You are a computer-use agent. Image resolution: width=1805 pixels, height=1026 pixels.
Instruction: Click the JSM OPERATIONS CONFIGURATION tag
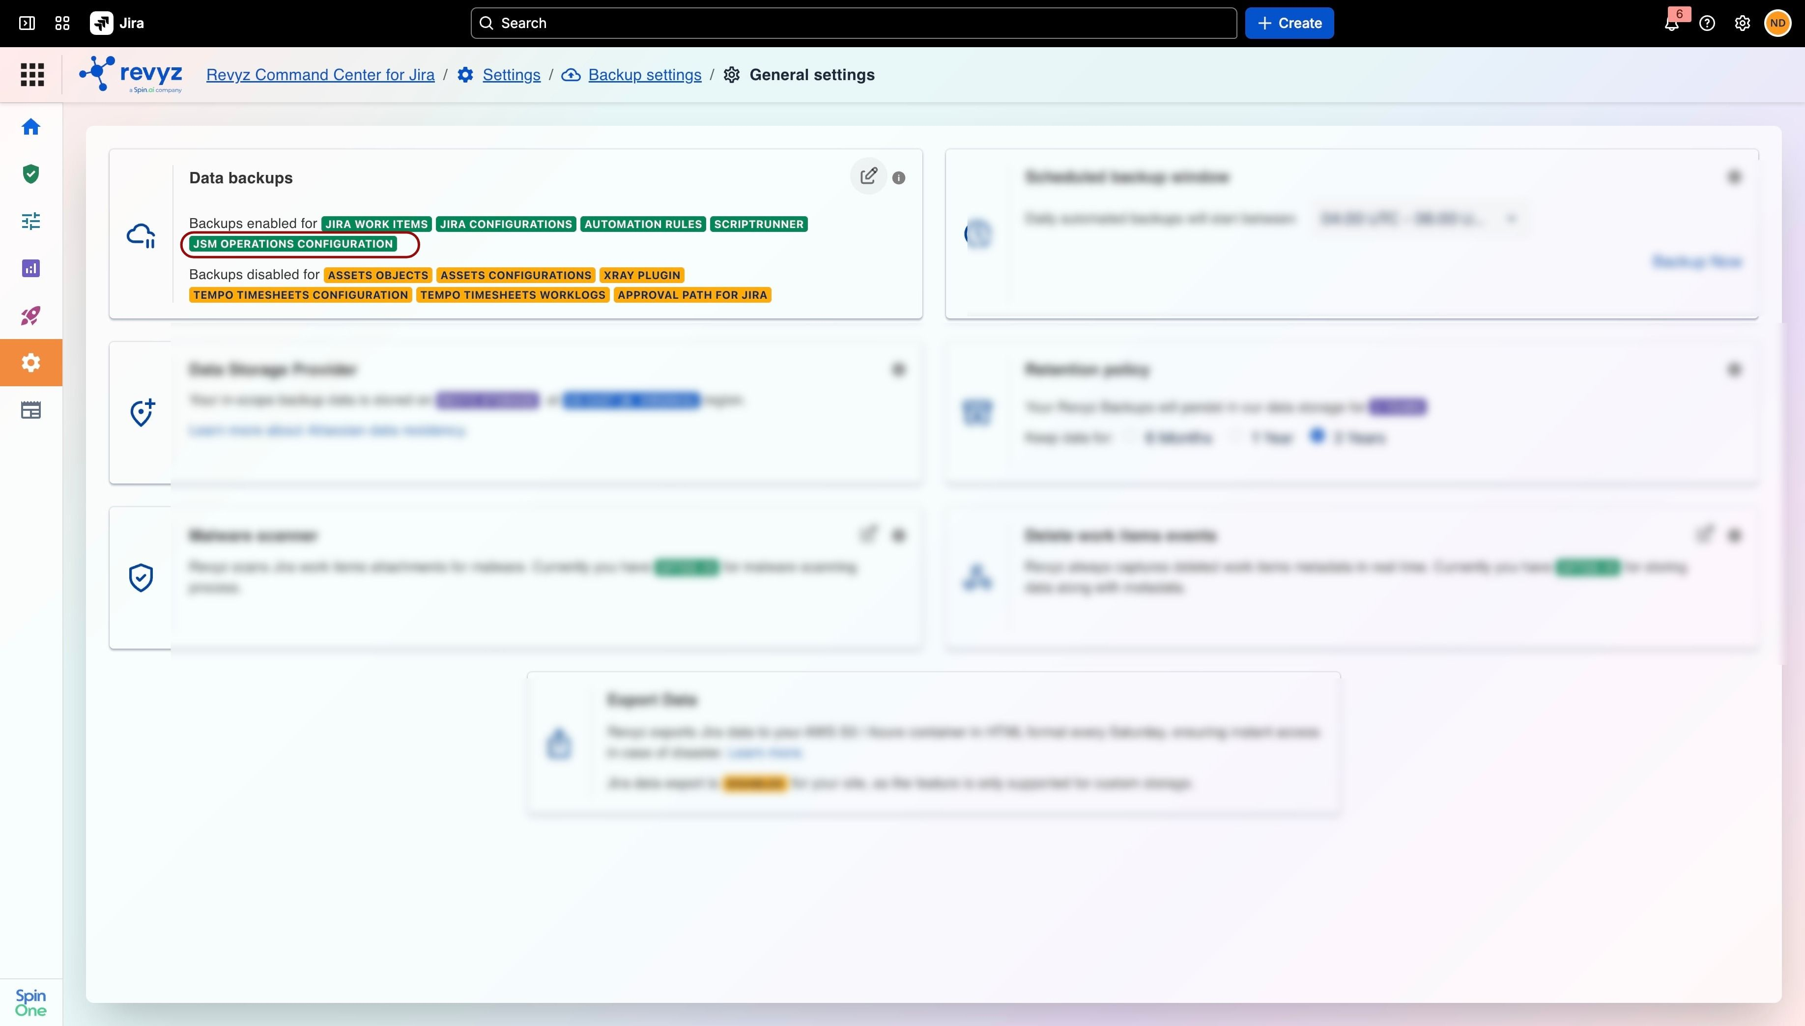[293, 244]
